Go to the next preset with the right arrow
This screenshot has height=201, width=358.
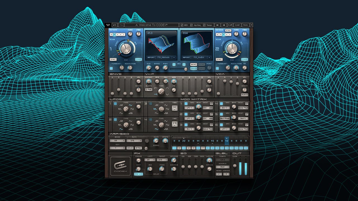click(224, 25)
